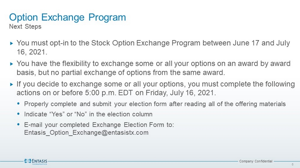Click the line about partial exchange of options
This screenshot has width=300, height=168.
click(x=121, y=72)
